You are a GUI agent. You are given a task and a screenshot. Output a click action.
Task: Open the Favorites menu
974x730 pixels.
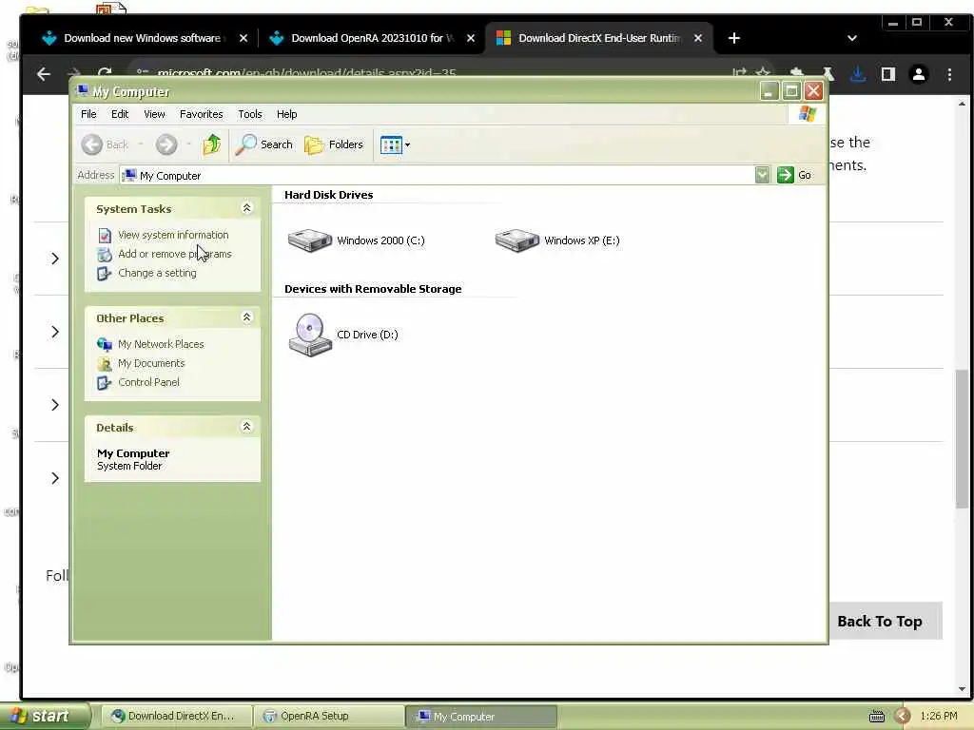click(202, 114)
